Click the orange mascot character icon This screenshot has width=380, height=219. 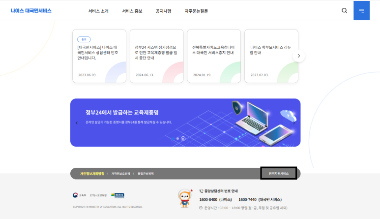click(x=185, y=198)
